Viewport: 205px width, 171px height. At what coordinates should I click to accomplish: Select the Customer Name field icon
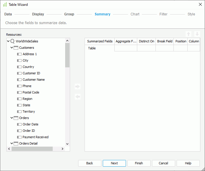tap(19, 80)
